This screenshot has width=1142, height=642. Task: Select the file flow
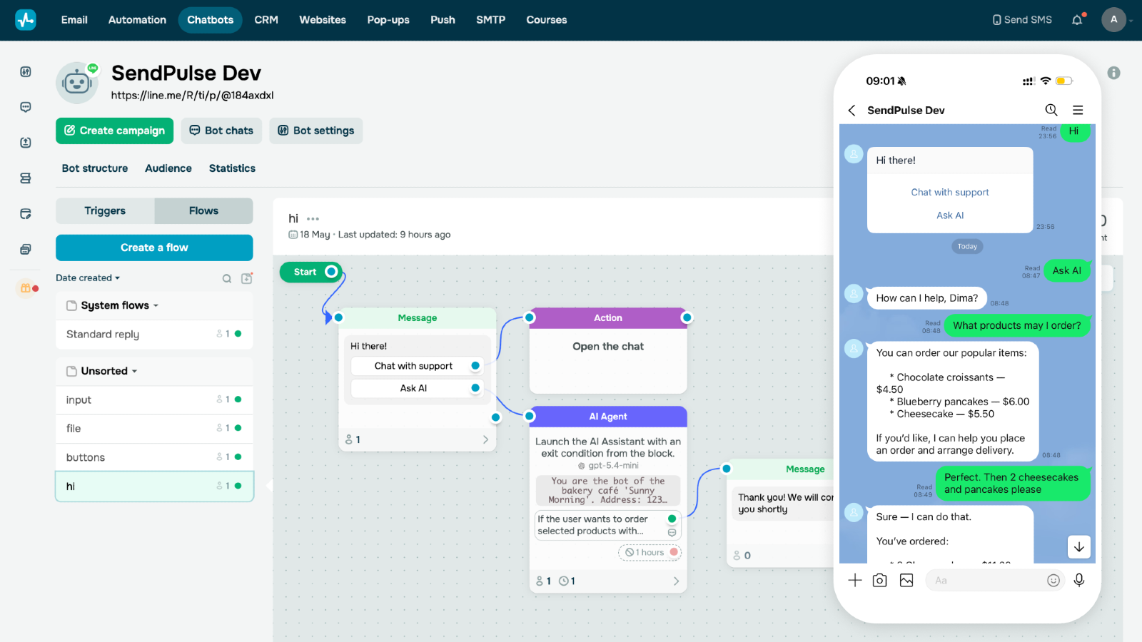coord(154,429)
